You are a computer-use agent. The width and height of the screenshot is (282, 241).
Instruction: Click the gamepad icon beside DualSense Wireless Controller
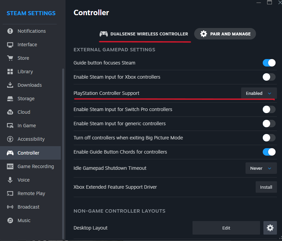tap(104, 34)
